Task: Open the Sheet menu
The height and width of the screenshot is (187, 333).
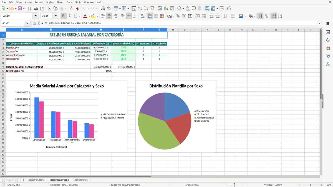Action: (x=60, y=2)
